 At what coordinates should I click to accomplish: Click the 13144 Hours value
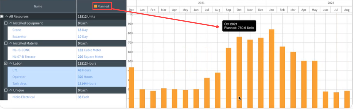(87, 83)
